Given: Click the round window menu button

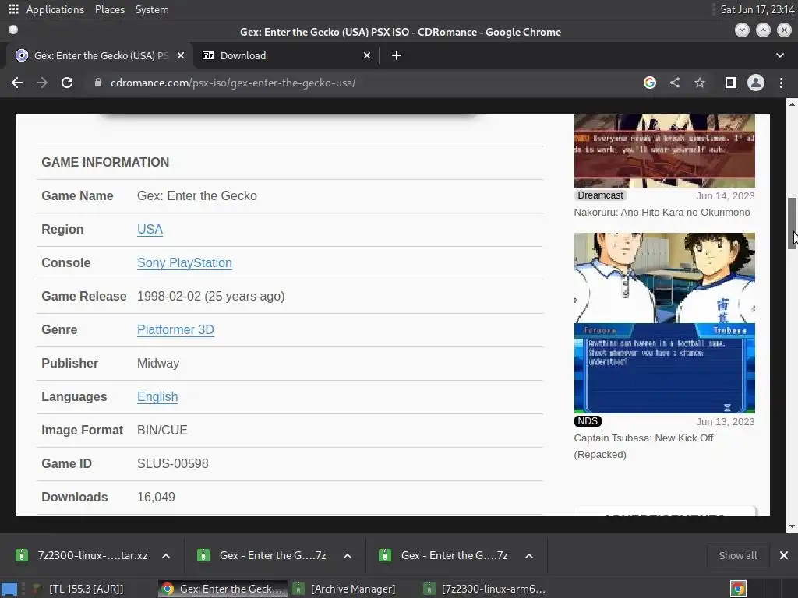Looking at the screenshot, I should [13, 30].
